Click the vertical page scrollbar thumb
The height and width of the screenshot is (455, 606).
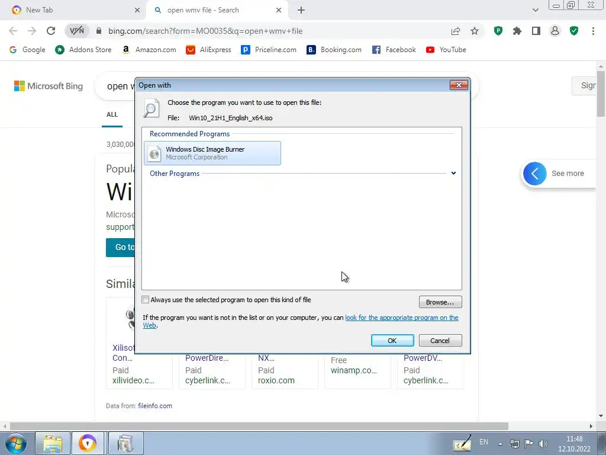(x=601, y=93)
